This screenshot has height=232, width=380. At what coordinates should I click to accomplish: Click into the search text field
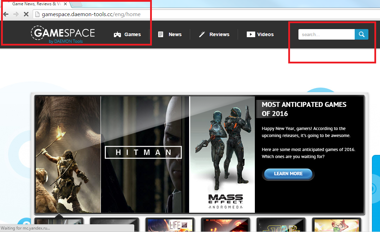point(326,34)
